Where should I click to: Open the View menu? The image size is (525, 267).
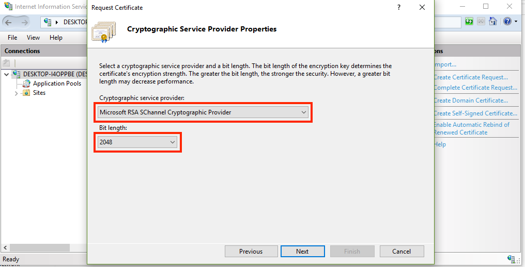tap(33, 38)
